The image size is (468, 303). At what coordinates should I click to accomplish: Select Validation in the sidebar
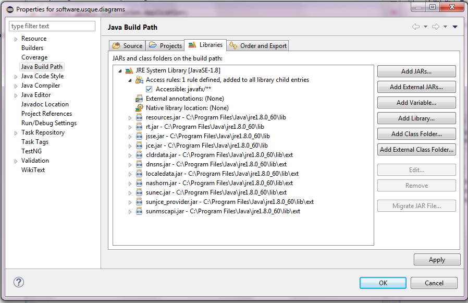pos(35,161)
